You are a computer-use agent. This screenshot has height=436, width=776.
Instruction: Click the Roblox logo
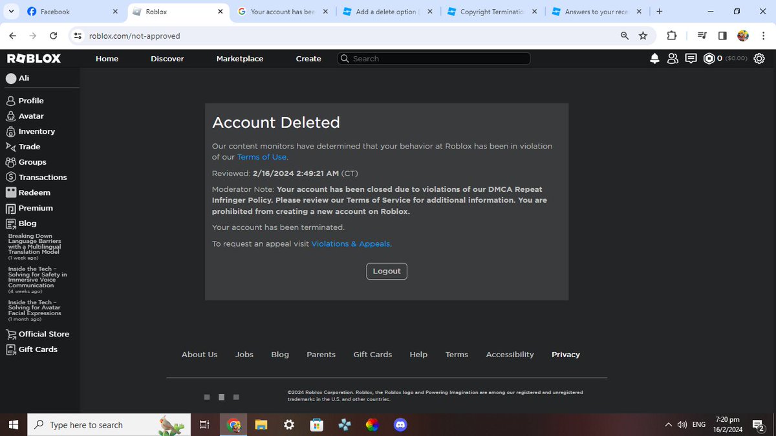[x=34, y=59]
